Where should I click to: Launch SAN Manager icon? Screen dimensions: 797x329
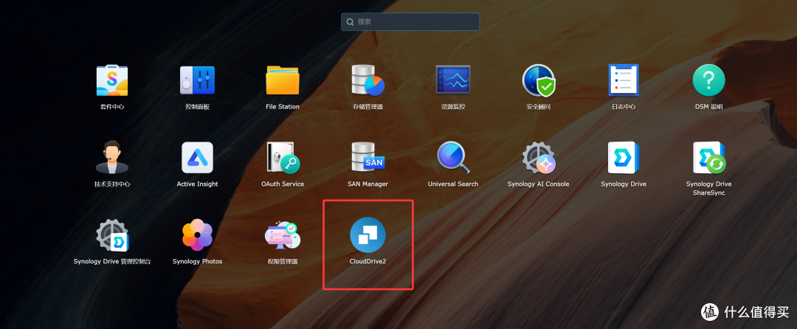click(x=368, y=157)
